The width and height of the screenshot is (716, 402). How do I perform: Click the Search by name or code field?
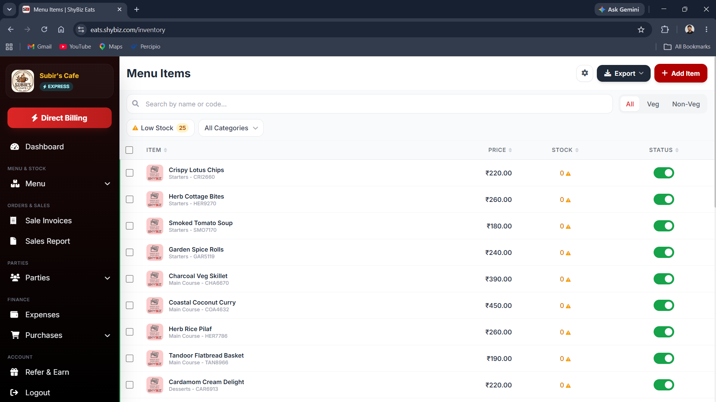coord(369,104)
